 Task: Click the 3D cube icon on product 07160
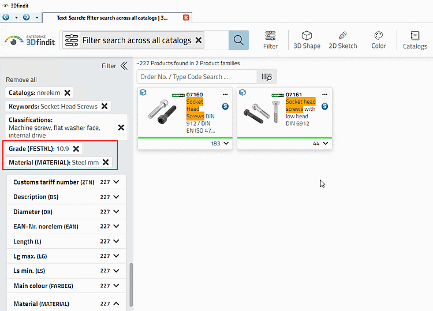(143, 92)
